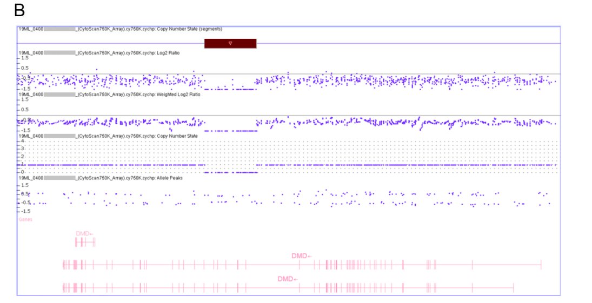The image size is (592, 303).
Task: Click the middle DMD transcript label
Action: [302, 256]
